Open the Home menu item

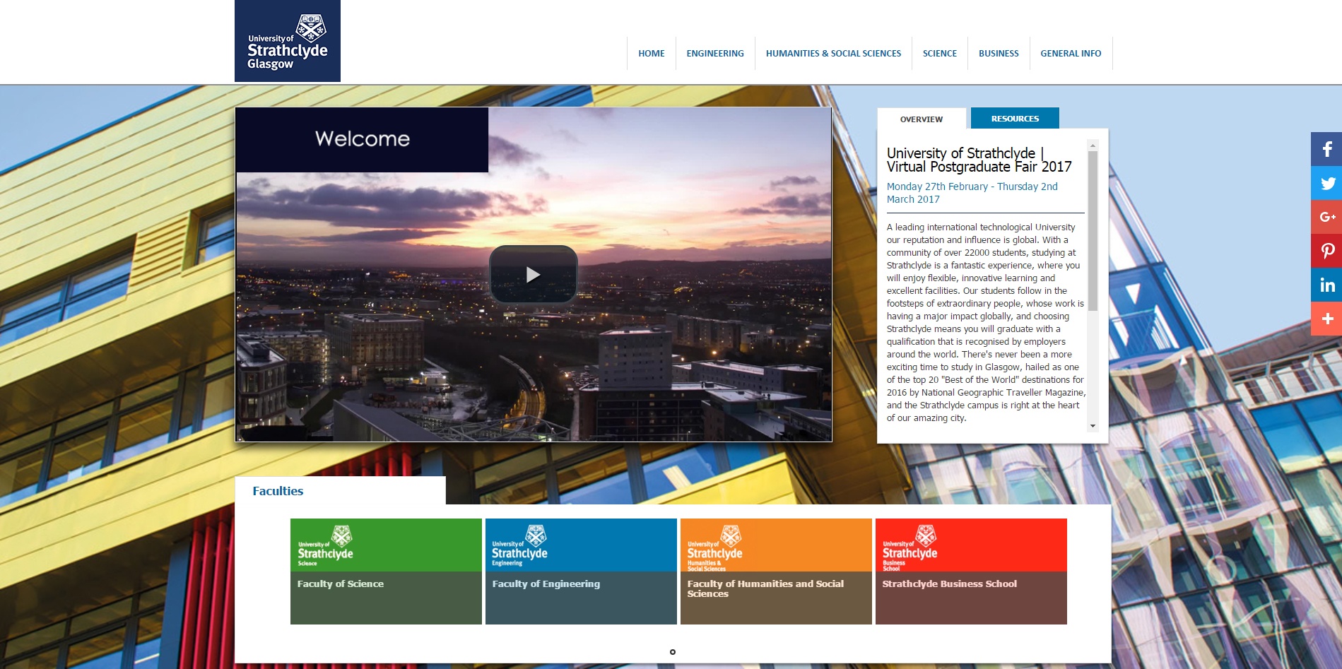click(x=651, y=53)
